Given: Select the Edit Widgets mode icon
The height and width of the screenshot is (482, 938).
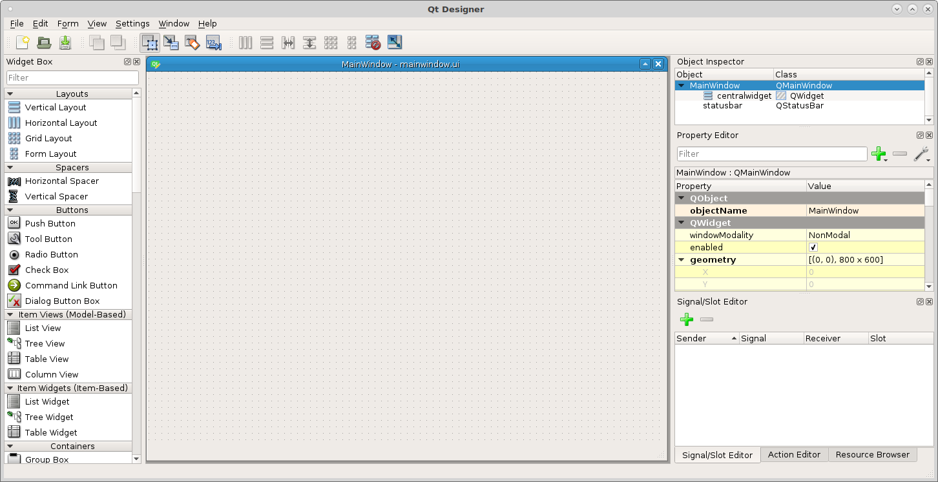Looking at the screenshot, I should pos(150,43).
